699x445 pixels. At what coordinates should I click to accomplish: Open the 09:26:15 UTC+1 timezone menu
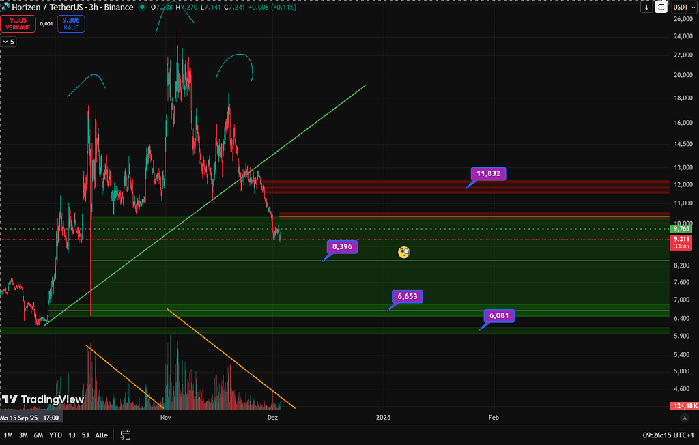coord(667,435)
